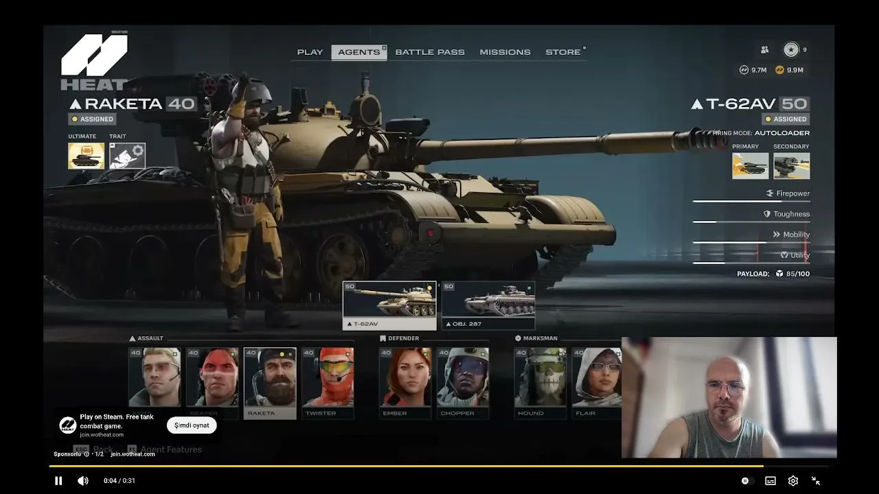Click the DEFENDER class heading
Viewport: 879px width, 494px height.
point(399,338)
